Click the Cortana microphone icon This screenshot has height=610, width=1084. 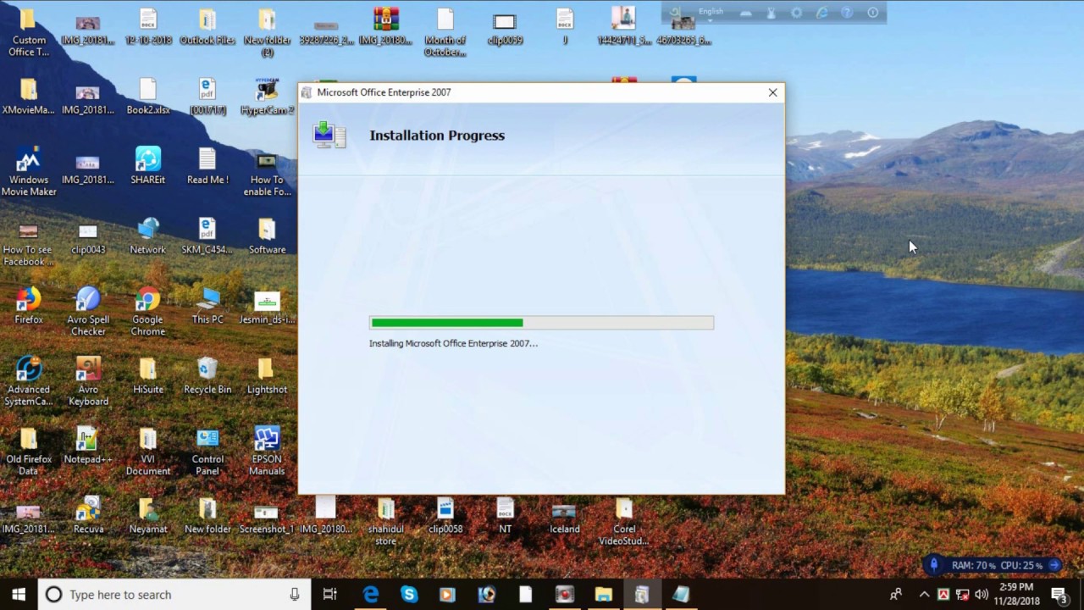294,595
